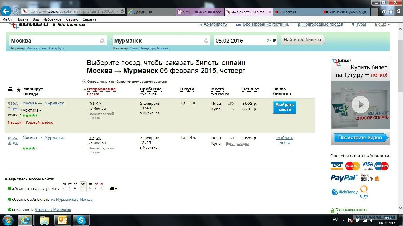Open the 'Сервис' menu
Image resolution: width=403 pixels, height=226 pixels.
tap(72, 19)
